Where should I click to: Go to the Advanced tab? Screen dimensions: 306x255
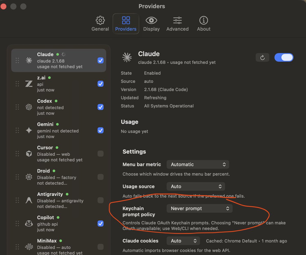coord(177,24)
